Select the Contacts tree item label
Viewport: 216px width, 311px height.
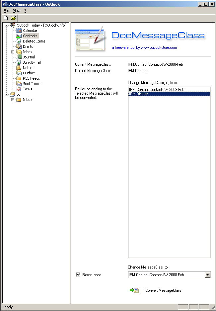[30, 36]
